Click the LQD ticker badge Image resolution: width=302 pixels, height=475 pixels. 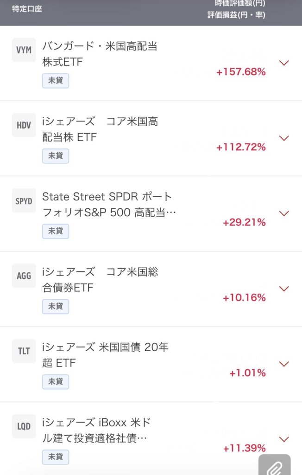click(24, 426)
